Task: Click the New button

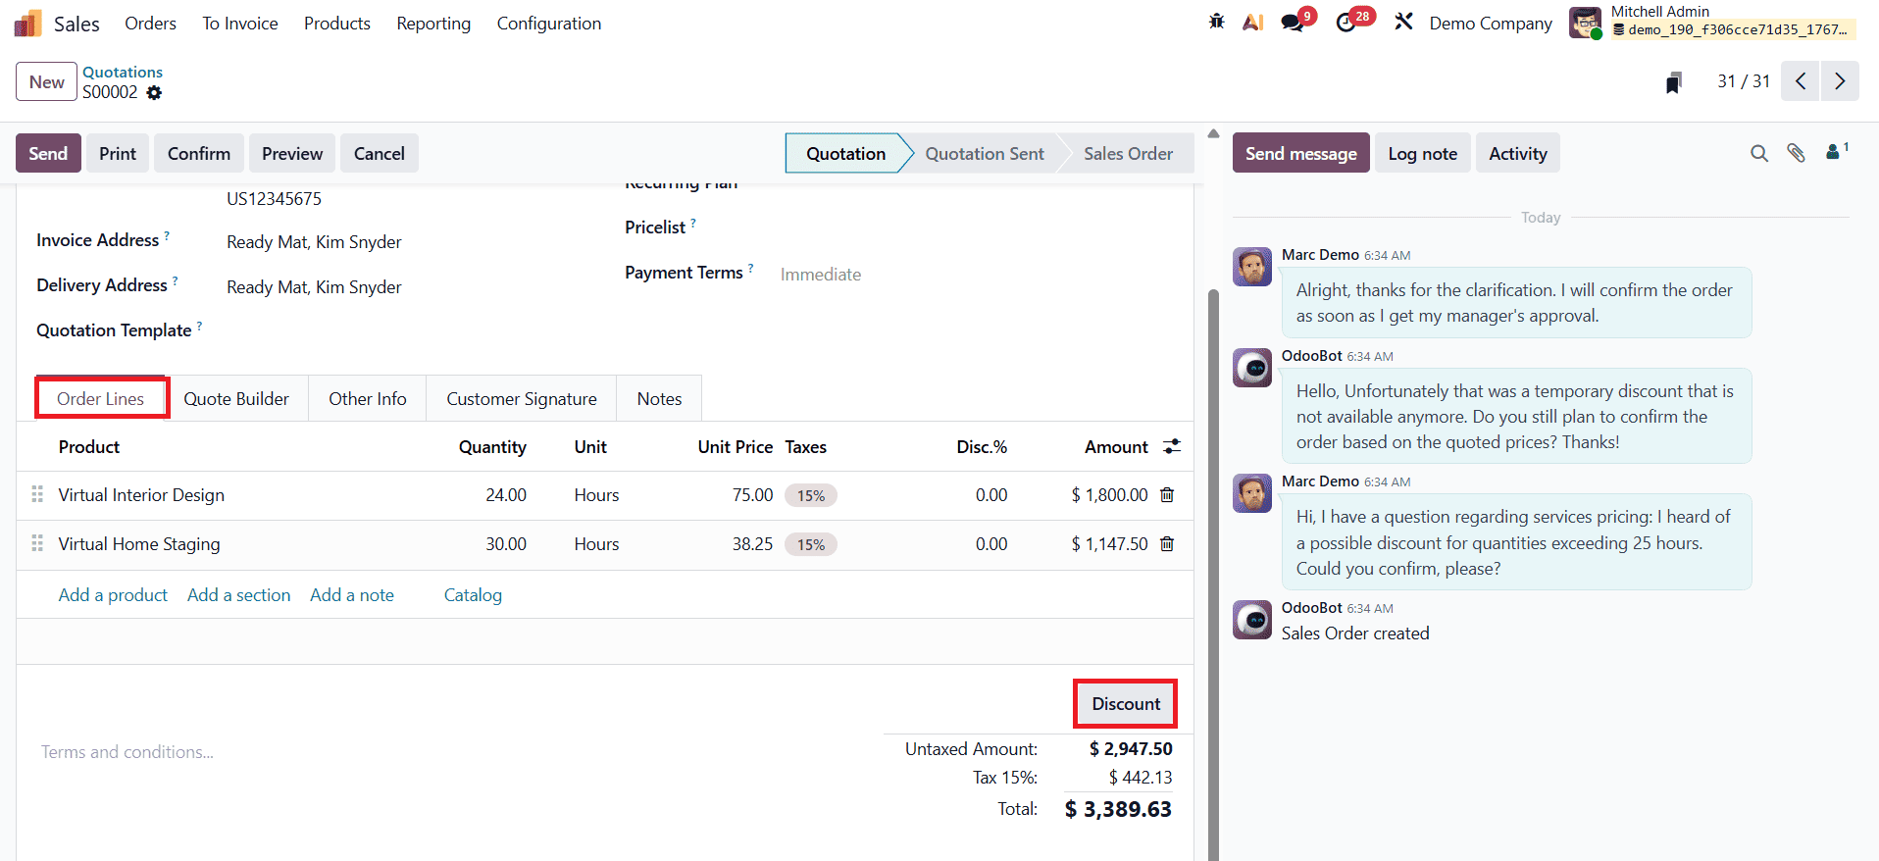Action: (x=46, y=82)
